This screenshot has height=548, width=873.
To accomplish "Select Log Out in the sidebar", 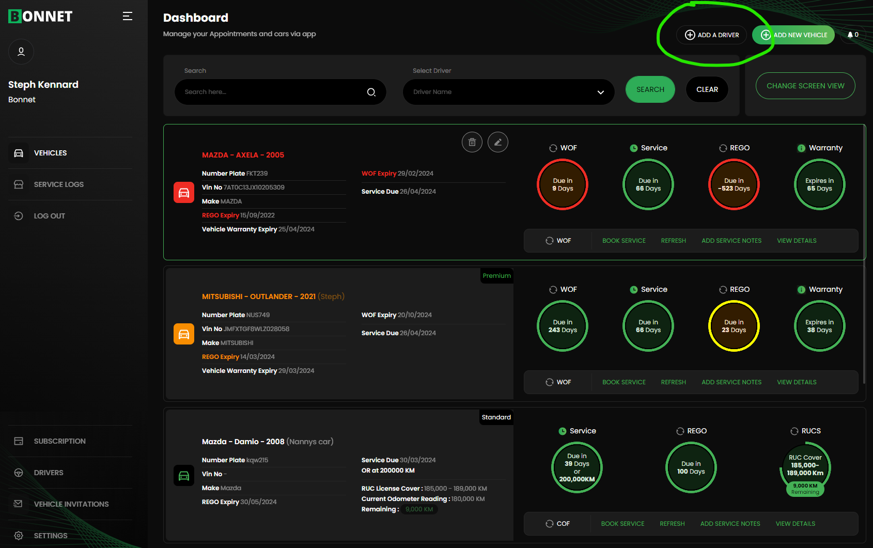I will pyautogui.click(x=70, y=216).
